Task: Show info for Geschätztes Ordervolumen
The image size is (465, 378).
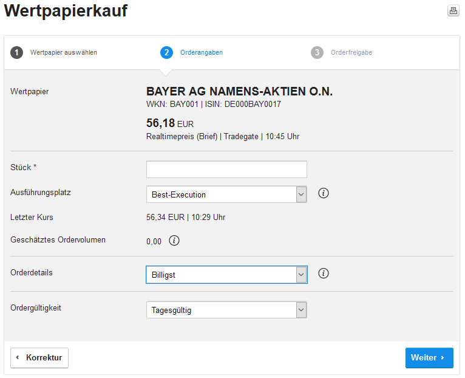Action: pos(174,241)
